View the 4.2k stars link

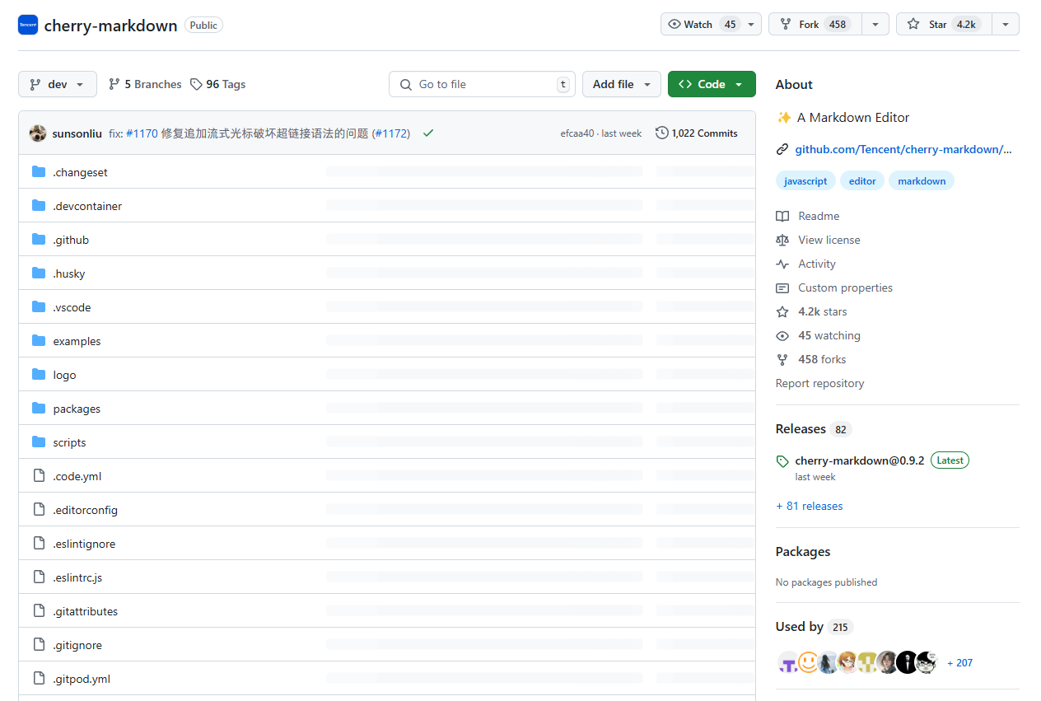coord(811,311)
